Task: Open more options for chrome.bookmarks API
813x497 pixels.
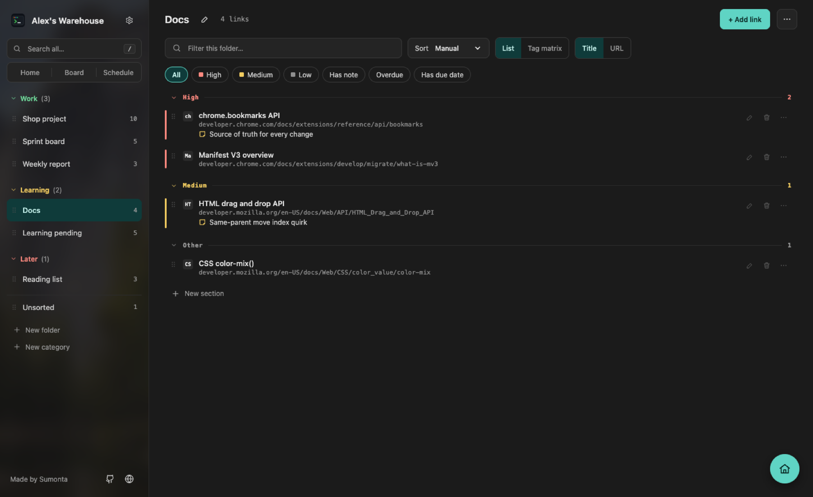Action: (783, 117)
